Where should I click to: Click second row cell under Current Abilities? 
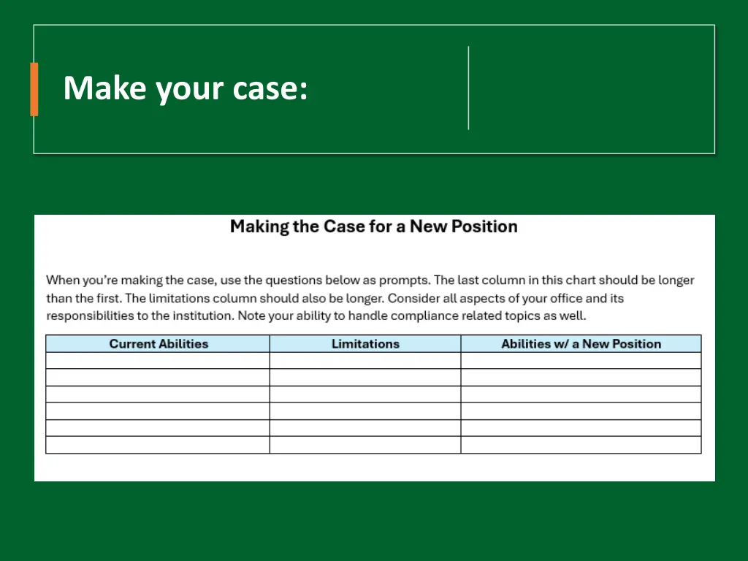pos(158,378)
